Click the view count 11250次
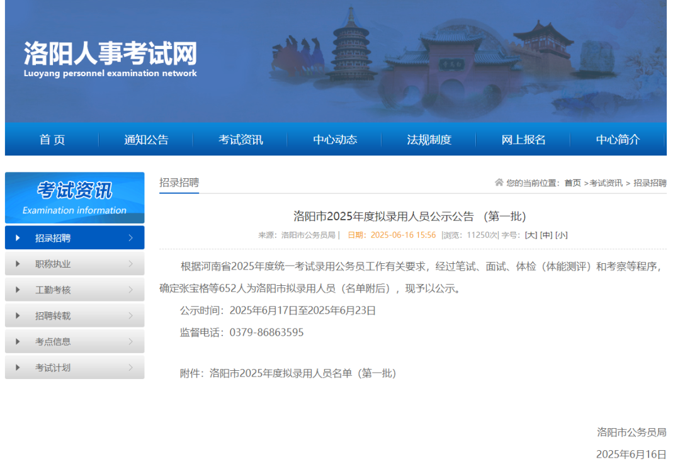 pyautogui.click(x=482, y=235)
